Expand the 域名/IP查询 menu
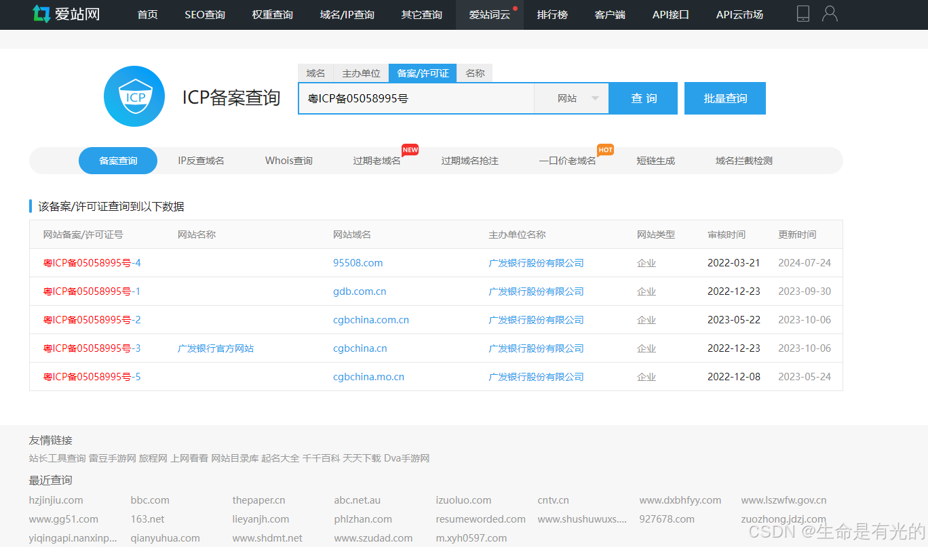This screenshot has width=928, height=547. click(x=347, y=14)
